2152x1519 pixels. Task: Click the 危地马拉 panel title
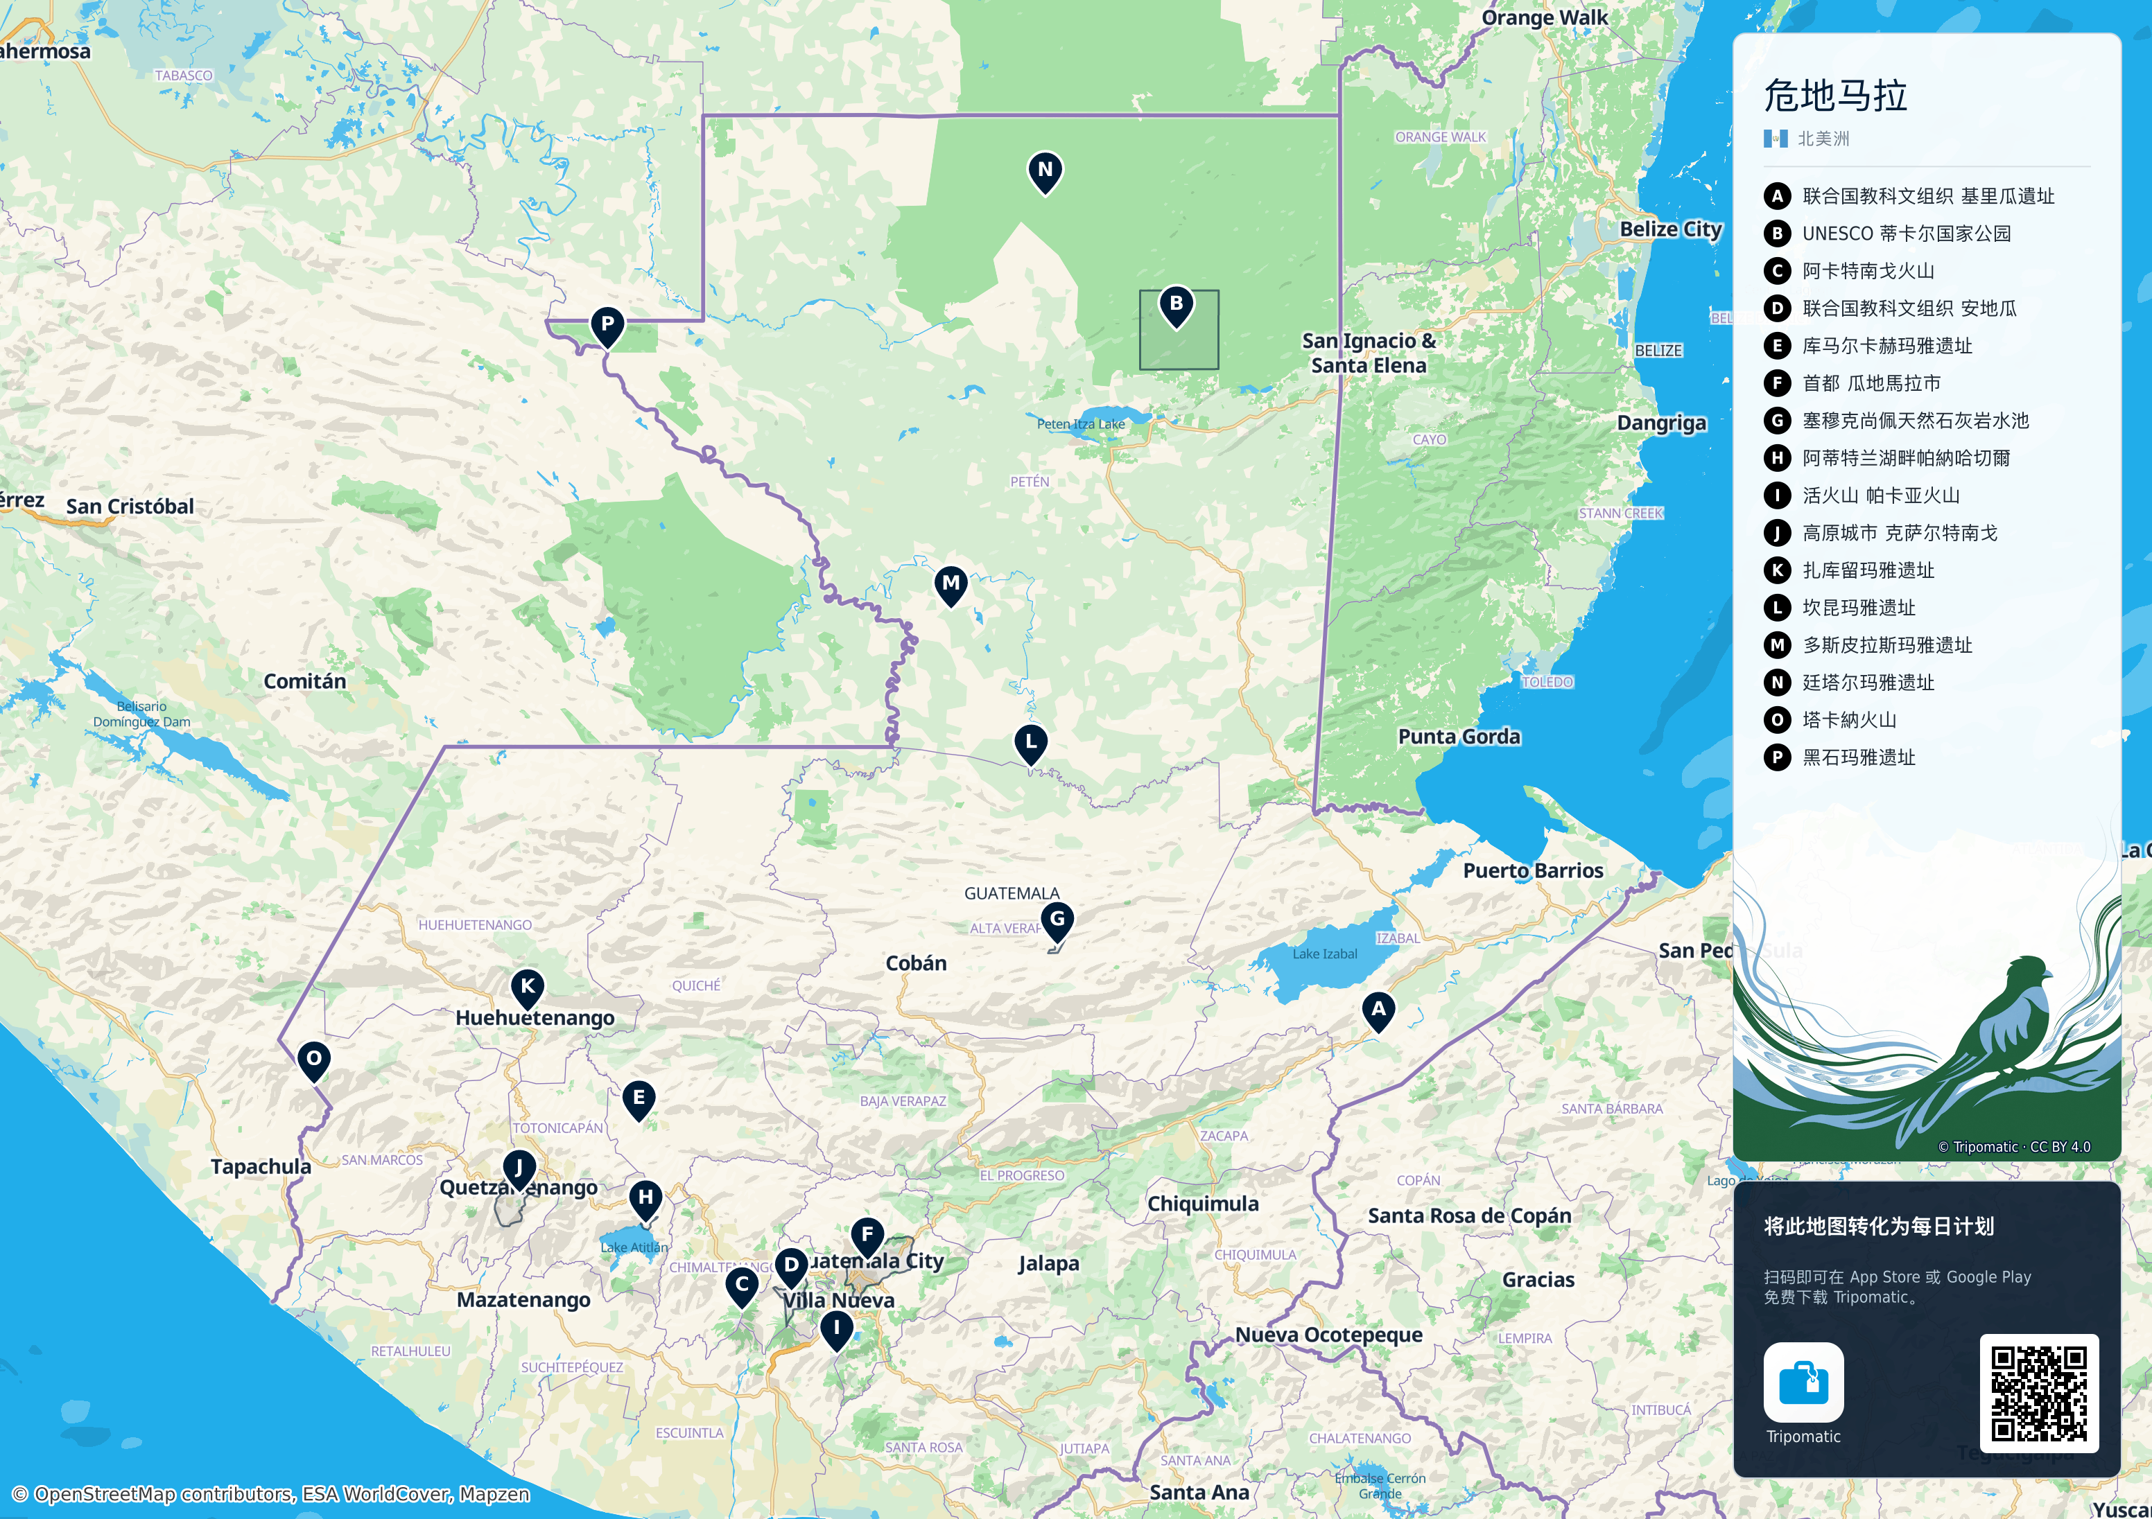(1835, 96)
